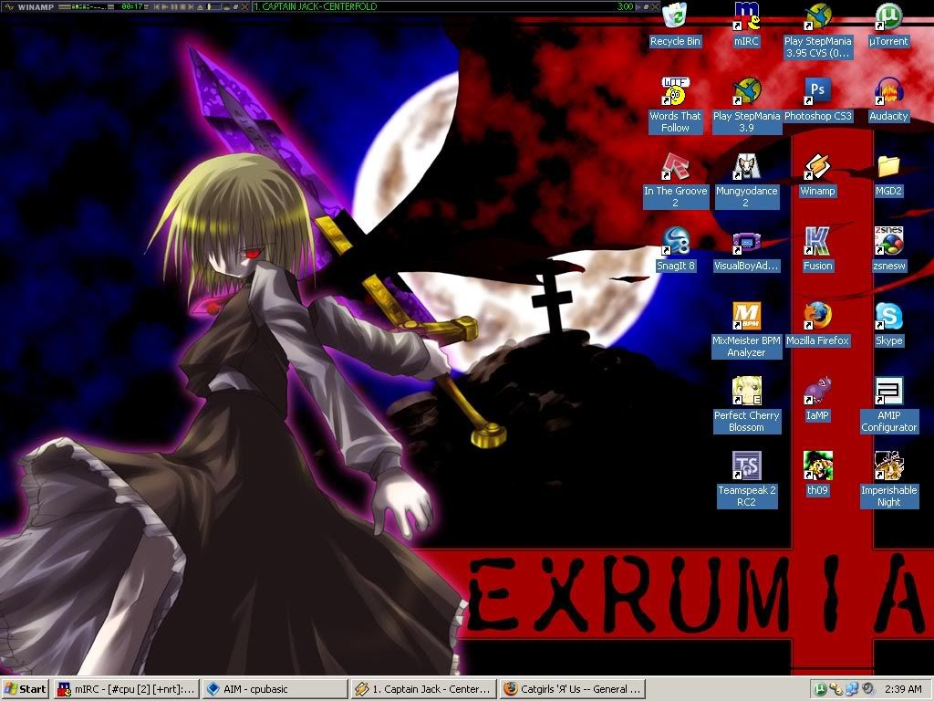Open the Fusion emulator shortcut
Image resolution: width=934 pixels, height=701 pixels.
(x=817, y=250)
